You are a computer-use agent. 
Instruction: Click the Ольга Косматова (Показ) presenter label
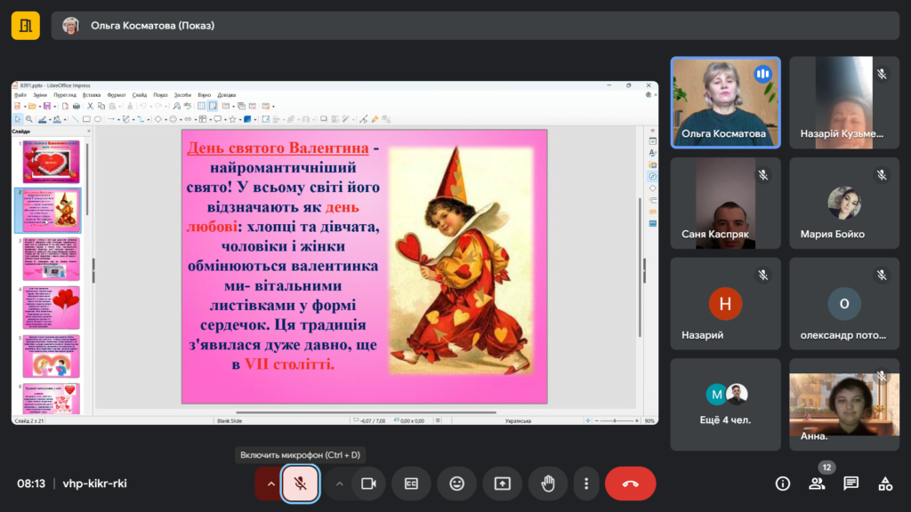point(152,26)
